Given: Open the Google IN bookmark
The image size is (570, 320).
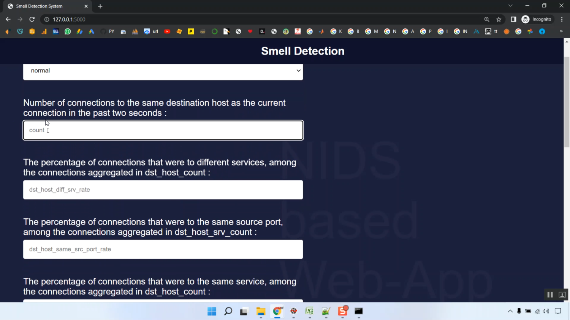Looking at the screenshot, I should tap(461, 31).
